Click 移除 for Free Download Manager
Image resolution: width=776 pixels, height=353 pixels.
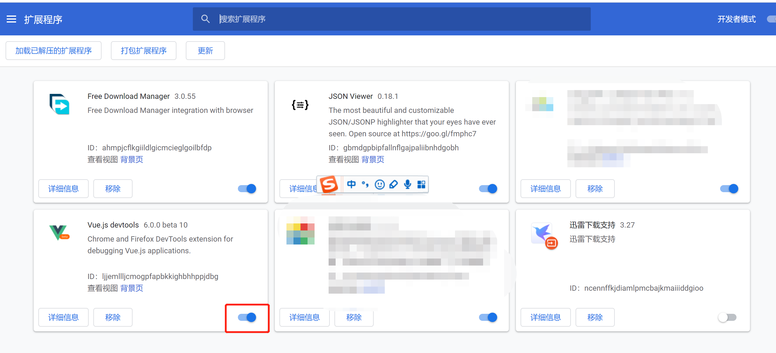[113, 189]
